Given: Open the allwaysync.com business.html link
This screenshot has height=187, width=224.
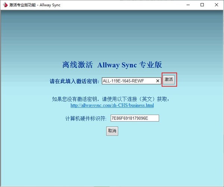Looking at the screenshot, I should tap(112, 105).
